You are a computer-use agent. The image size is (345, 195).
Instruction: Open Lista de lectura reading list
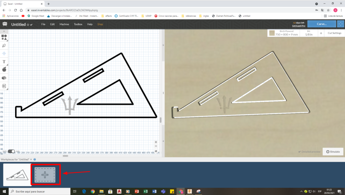pyautogui.click(x=333, y=16)
